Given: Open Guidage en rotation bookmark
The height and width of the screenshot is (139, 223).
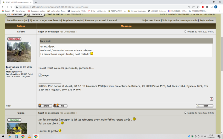Looking at the screenshot, I should pyautogui.click(x=36, y=11).
